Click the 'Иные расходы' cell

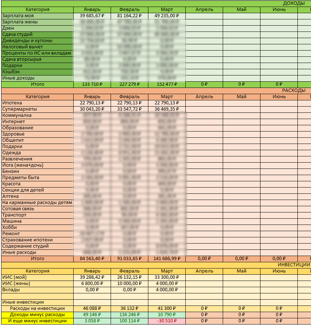point(37,253)
